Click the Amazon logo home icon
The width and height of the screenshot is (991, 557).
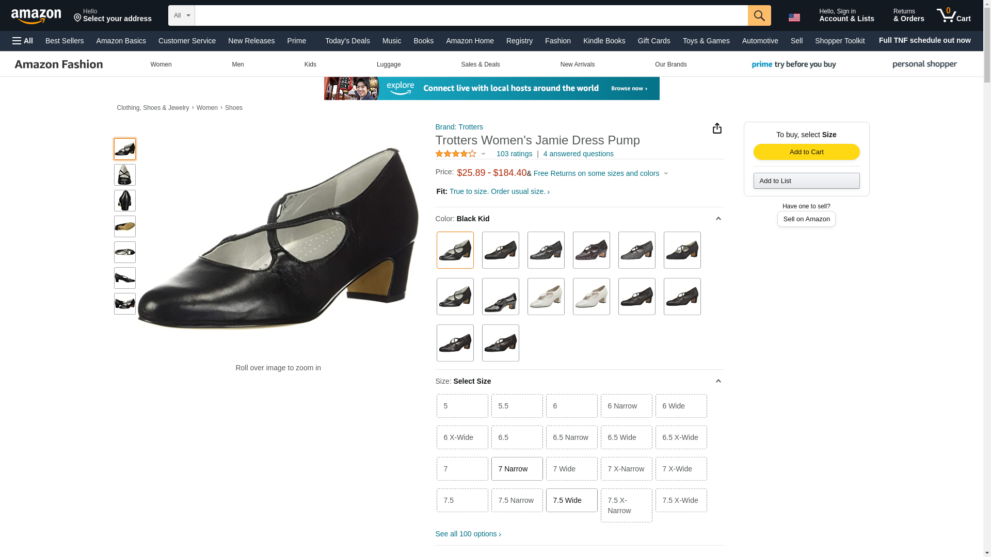[36, 16]
